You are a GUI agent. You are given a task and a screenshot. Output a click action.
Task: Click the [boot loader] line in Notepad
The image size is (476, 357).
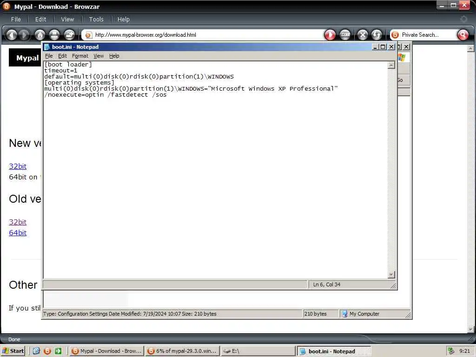tap(68, 64)
